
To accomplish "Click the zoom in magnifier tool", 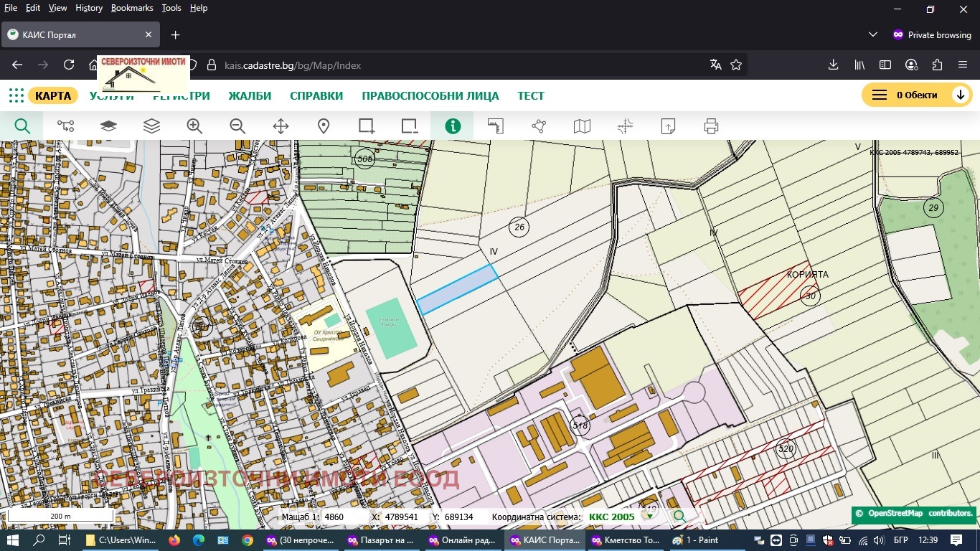I will pos(194,126).
